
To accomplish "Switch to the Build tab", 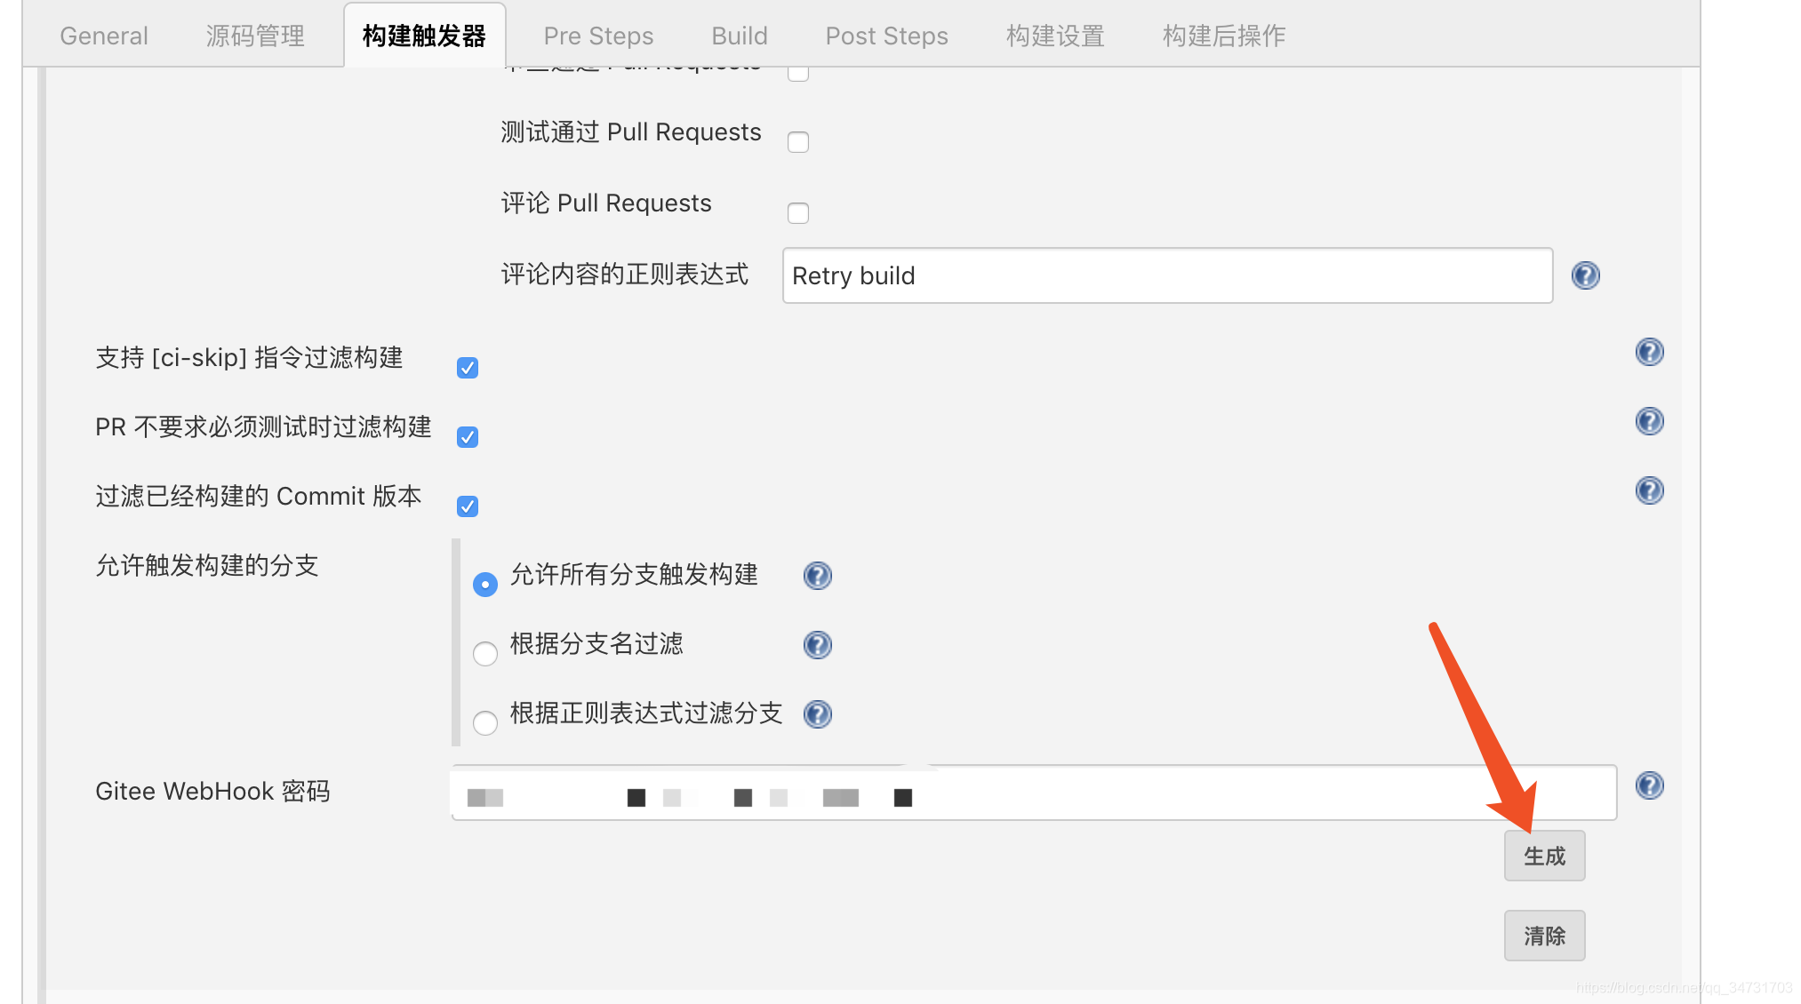I will (740, 35).
